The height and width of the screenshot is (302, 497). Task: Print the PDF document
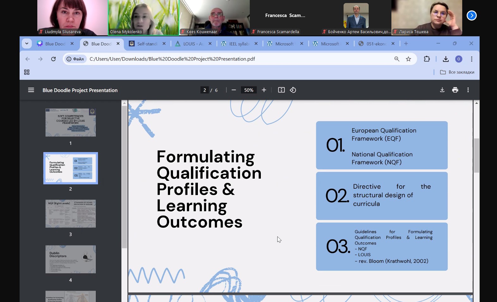455,90
